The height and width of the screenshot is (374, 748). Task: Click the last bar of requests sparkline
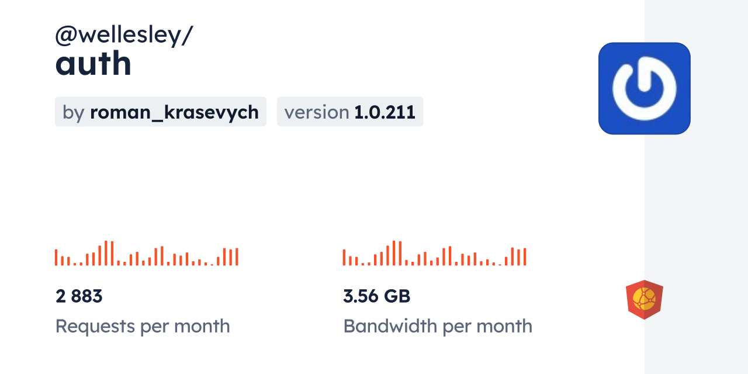(237, 257)
